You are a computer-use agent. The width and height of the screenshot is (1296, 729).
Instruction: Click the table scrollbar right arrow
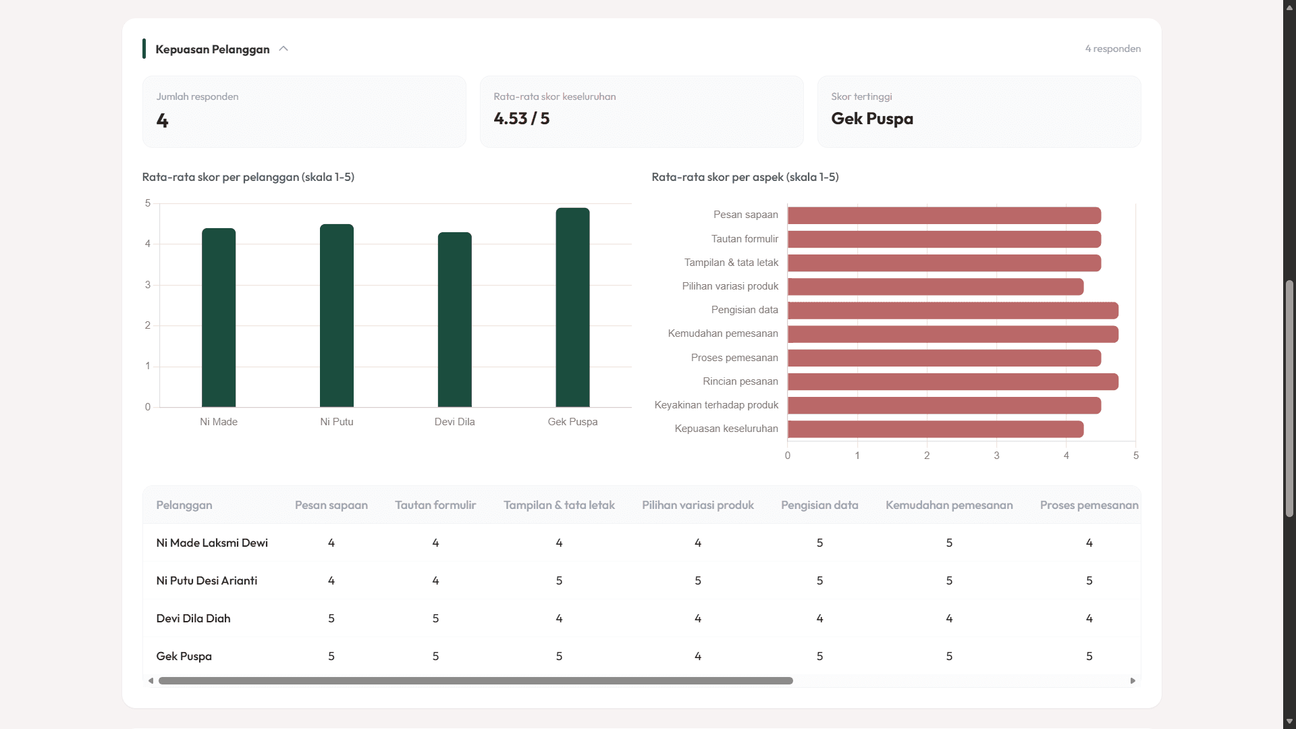1133,680
